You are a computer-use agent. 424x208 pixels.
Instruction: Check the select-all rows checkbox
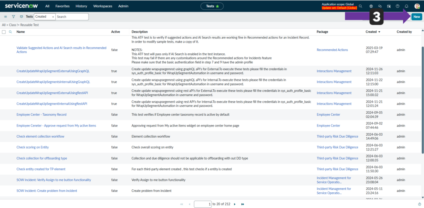pyautogui.click(x=4, y=32)
